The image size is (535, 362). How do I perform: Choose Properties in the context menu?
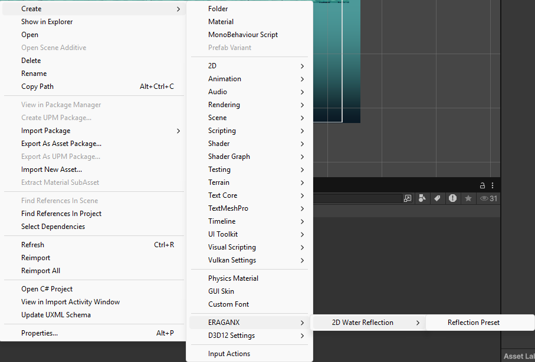click(94, 333)
